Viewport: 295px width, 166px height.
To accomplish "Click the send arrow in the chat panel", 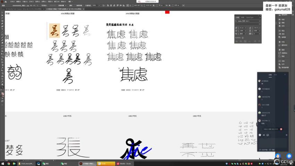I will pyautogui.click(x=286, y=135).
